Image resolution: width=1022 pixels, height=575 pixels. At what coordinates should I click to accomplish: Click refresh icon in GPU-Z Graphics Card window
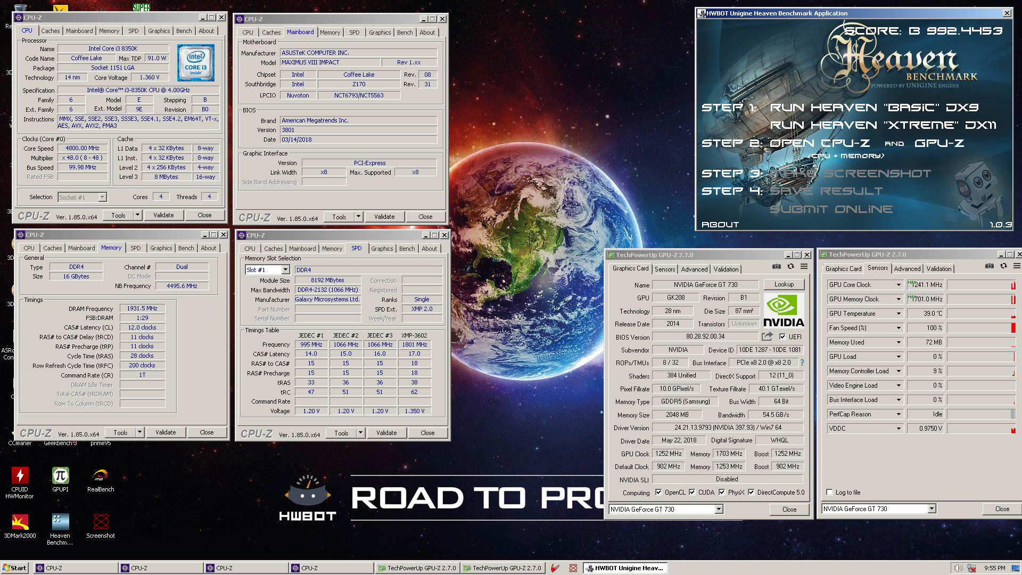point(790,266)
